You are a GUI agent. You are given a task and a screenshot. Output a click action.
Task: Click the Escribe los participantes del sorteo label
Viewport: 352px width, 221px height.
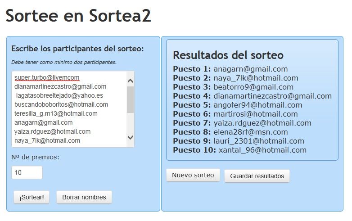click(77, 49)
